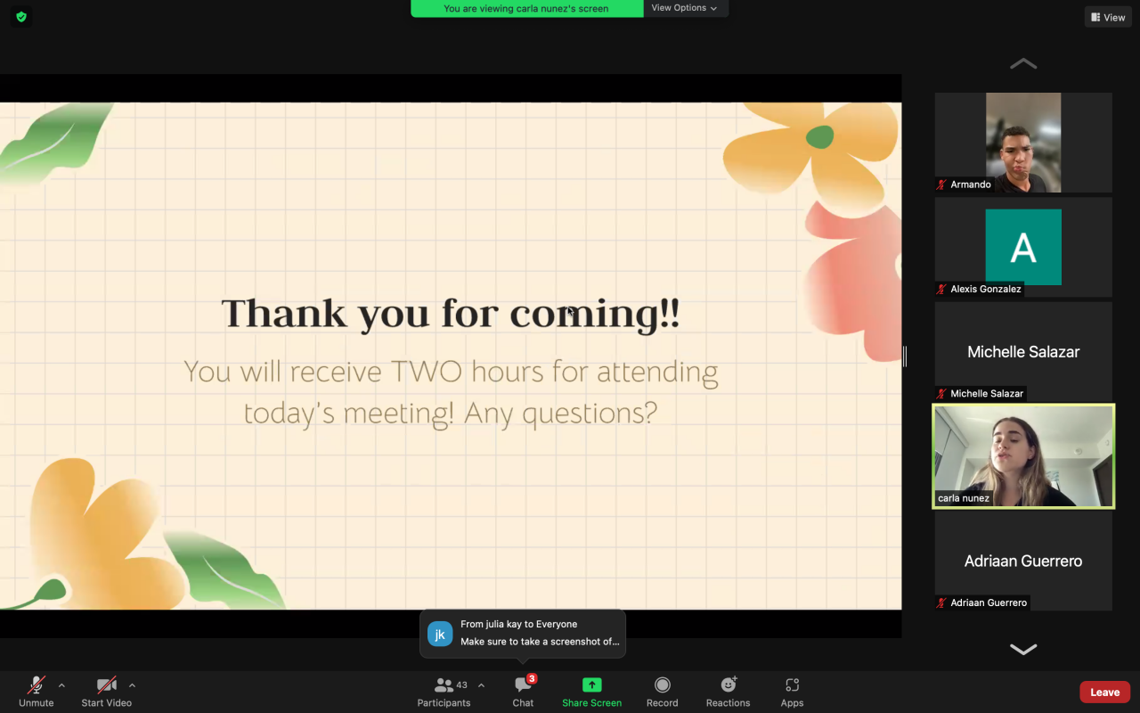Image resolution: width=1140 pixels, height=713 pixels.
Task: Select Adriaan Guerrero's participant tile
Action: pyautogui.click(x=1023, y=561)
